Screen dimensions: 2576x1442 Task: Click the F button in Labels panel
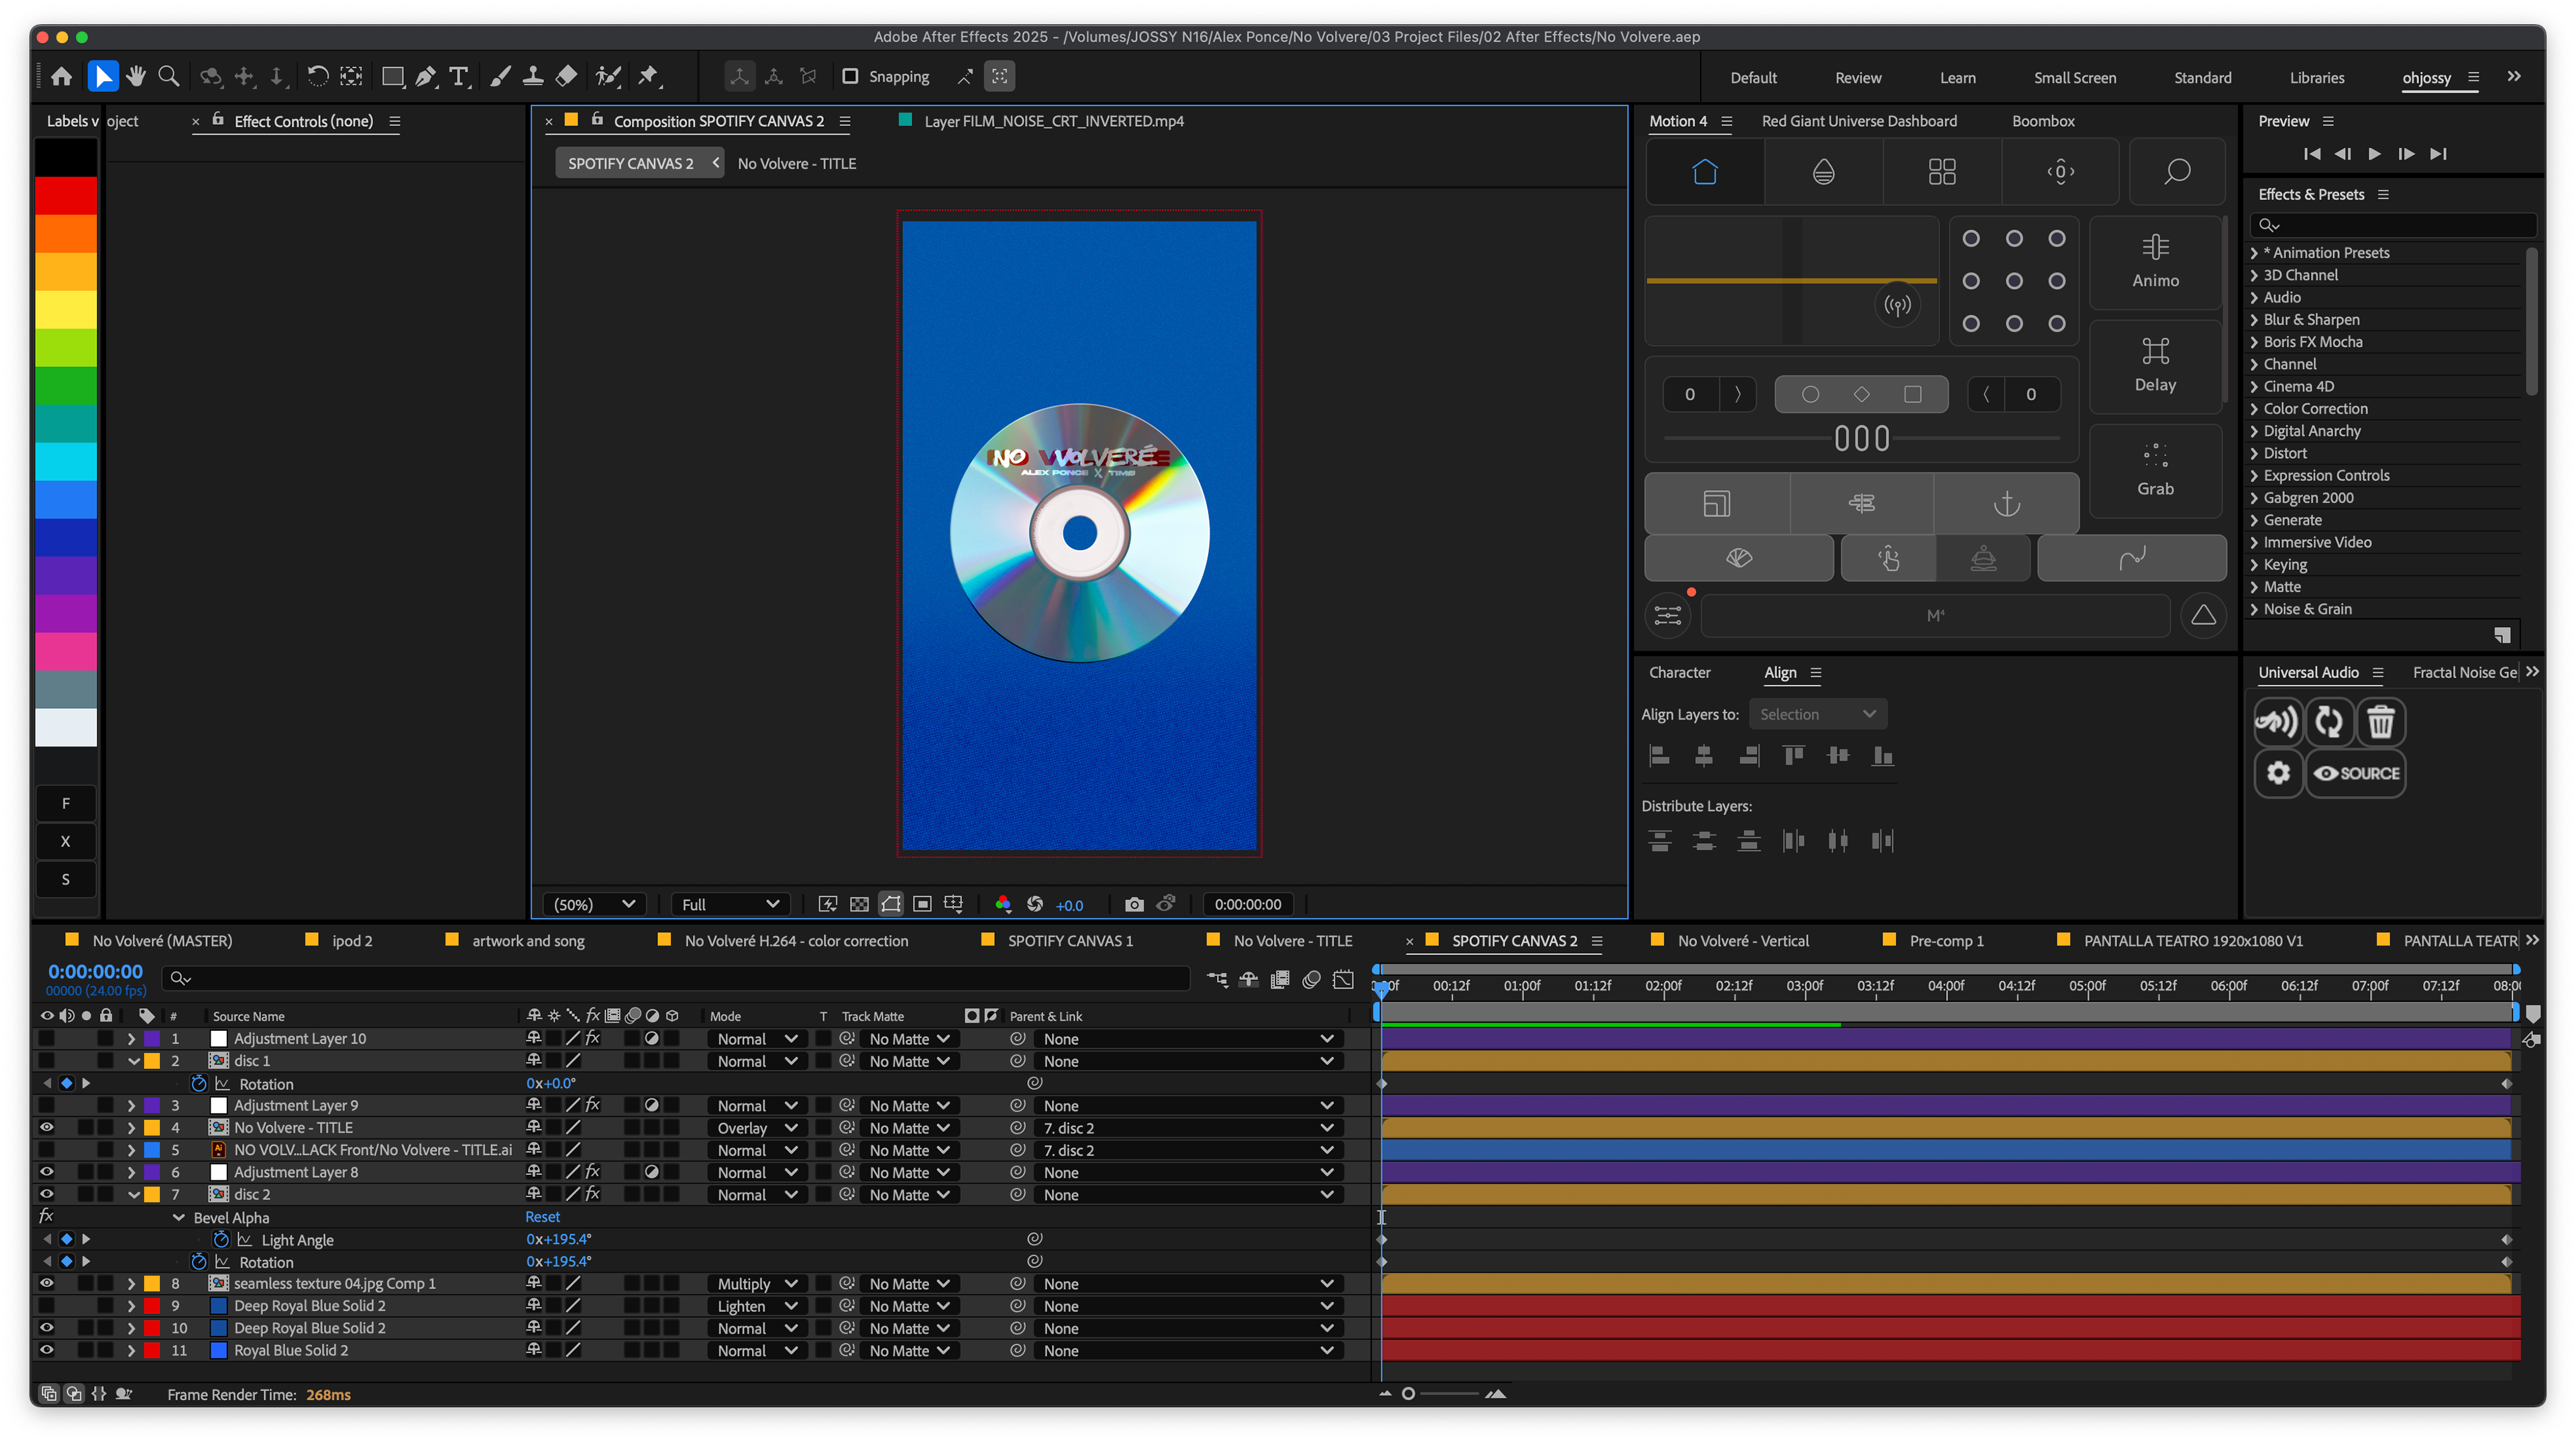66,803
